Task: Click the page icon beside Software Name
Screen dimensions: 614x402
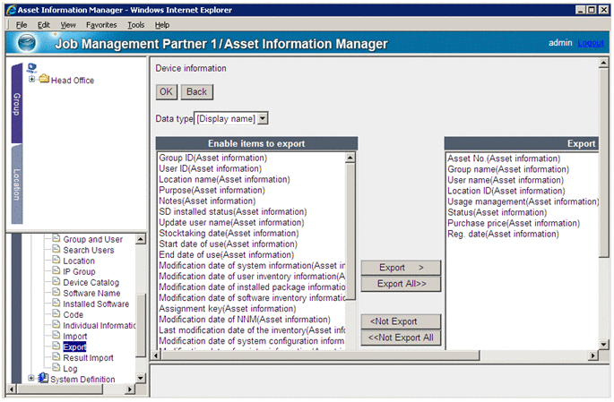Action: tap(56, 292)
